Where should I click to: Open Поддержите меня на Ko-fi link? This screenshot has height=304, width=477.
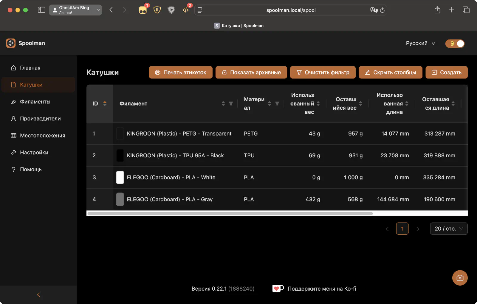pyautogui.click(x=322, y=289)
